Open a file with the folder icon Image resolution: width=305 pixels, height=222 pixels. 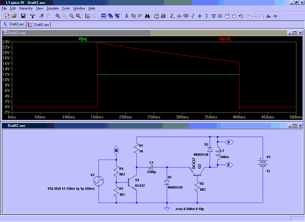click(14, 16)
